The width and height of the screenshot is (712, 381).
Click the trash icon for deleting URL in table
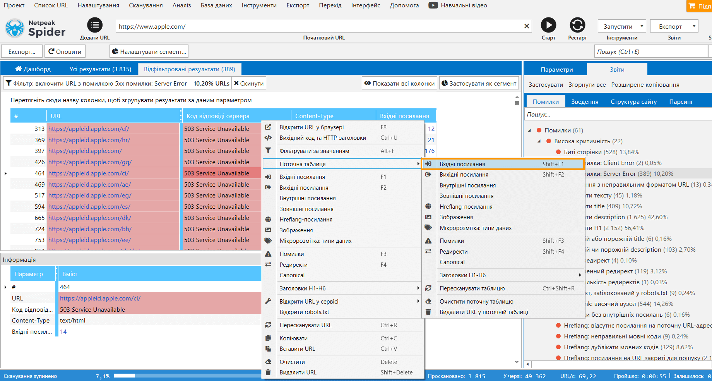(x=428, y=312)
